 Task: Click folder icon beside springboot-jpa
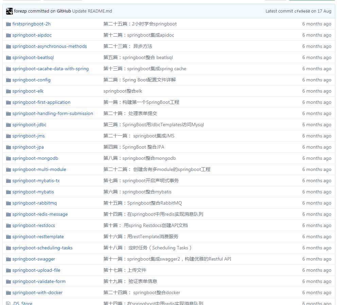(8, 147)
